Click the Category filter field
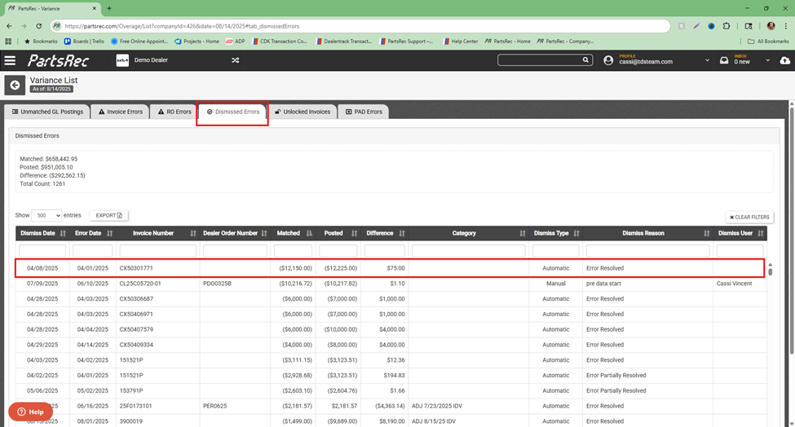The width and height of the screenshot is (795, 427). click(469, 251)
